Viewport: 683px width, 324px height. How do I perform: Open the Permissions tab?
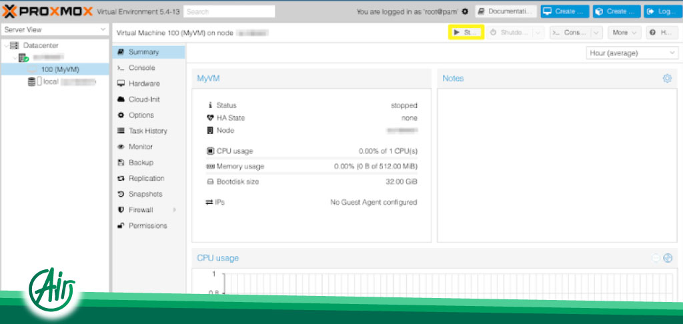[149, 225]
